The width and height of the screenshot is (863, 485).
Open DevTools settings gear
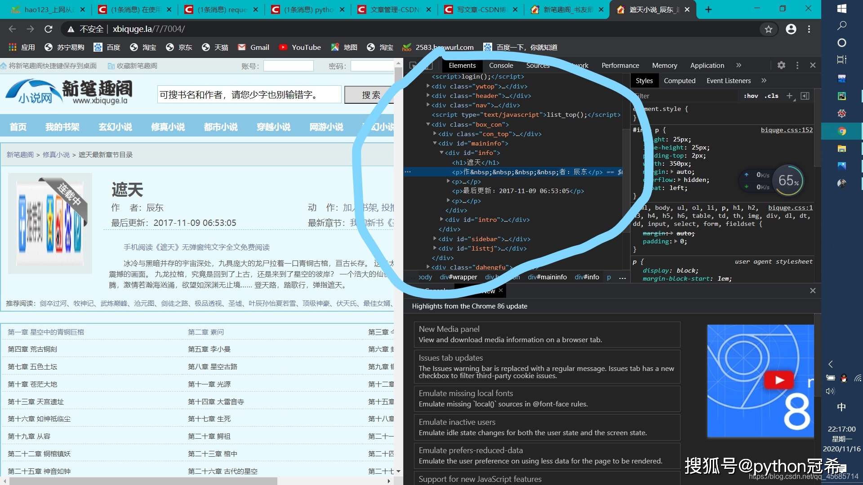click(x=781, y=65)
